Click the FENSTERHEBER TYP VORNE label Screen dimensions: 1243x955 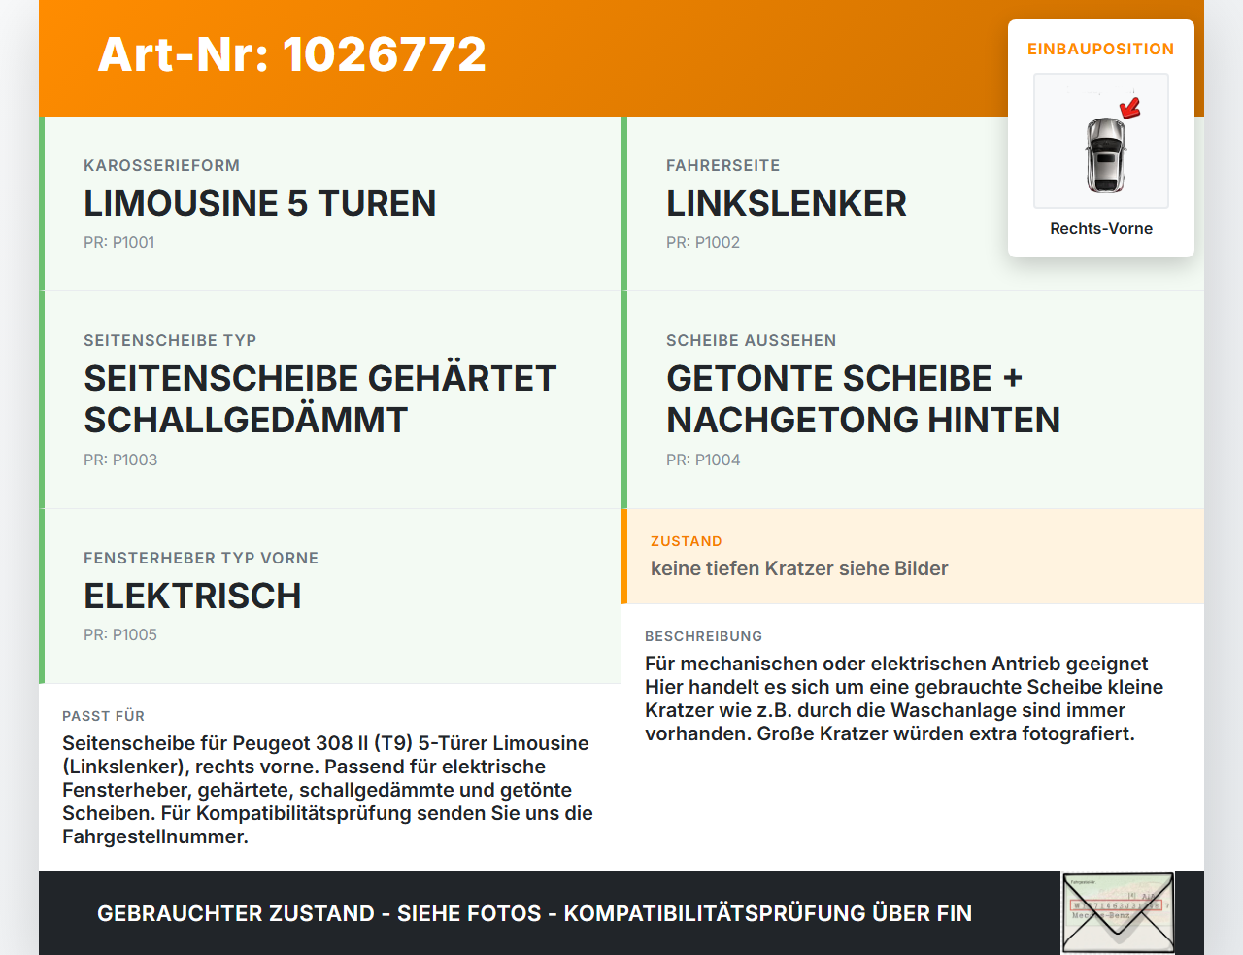201,558
